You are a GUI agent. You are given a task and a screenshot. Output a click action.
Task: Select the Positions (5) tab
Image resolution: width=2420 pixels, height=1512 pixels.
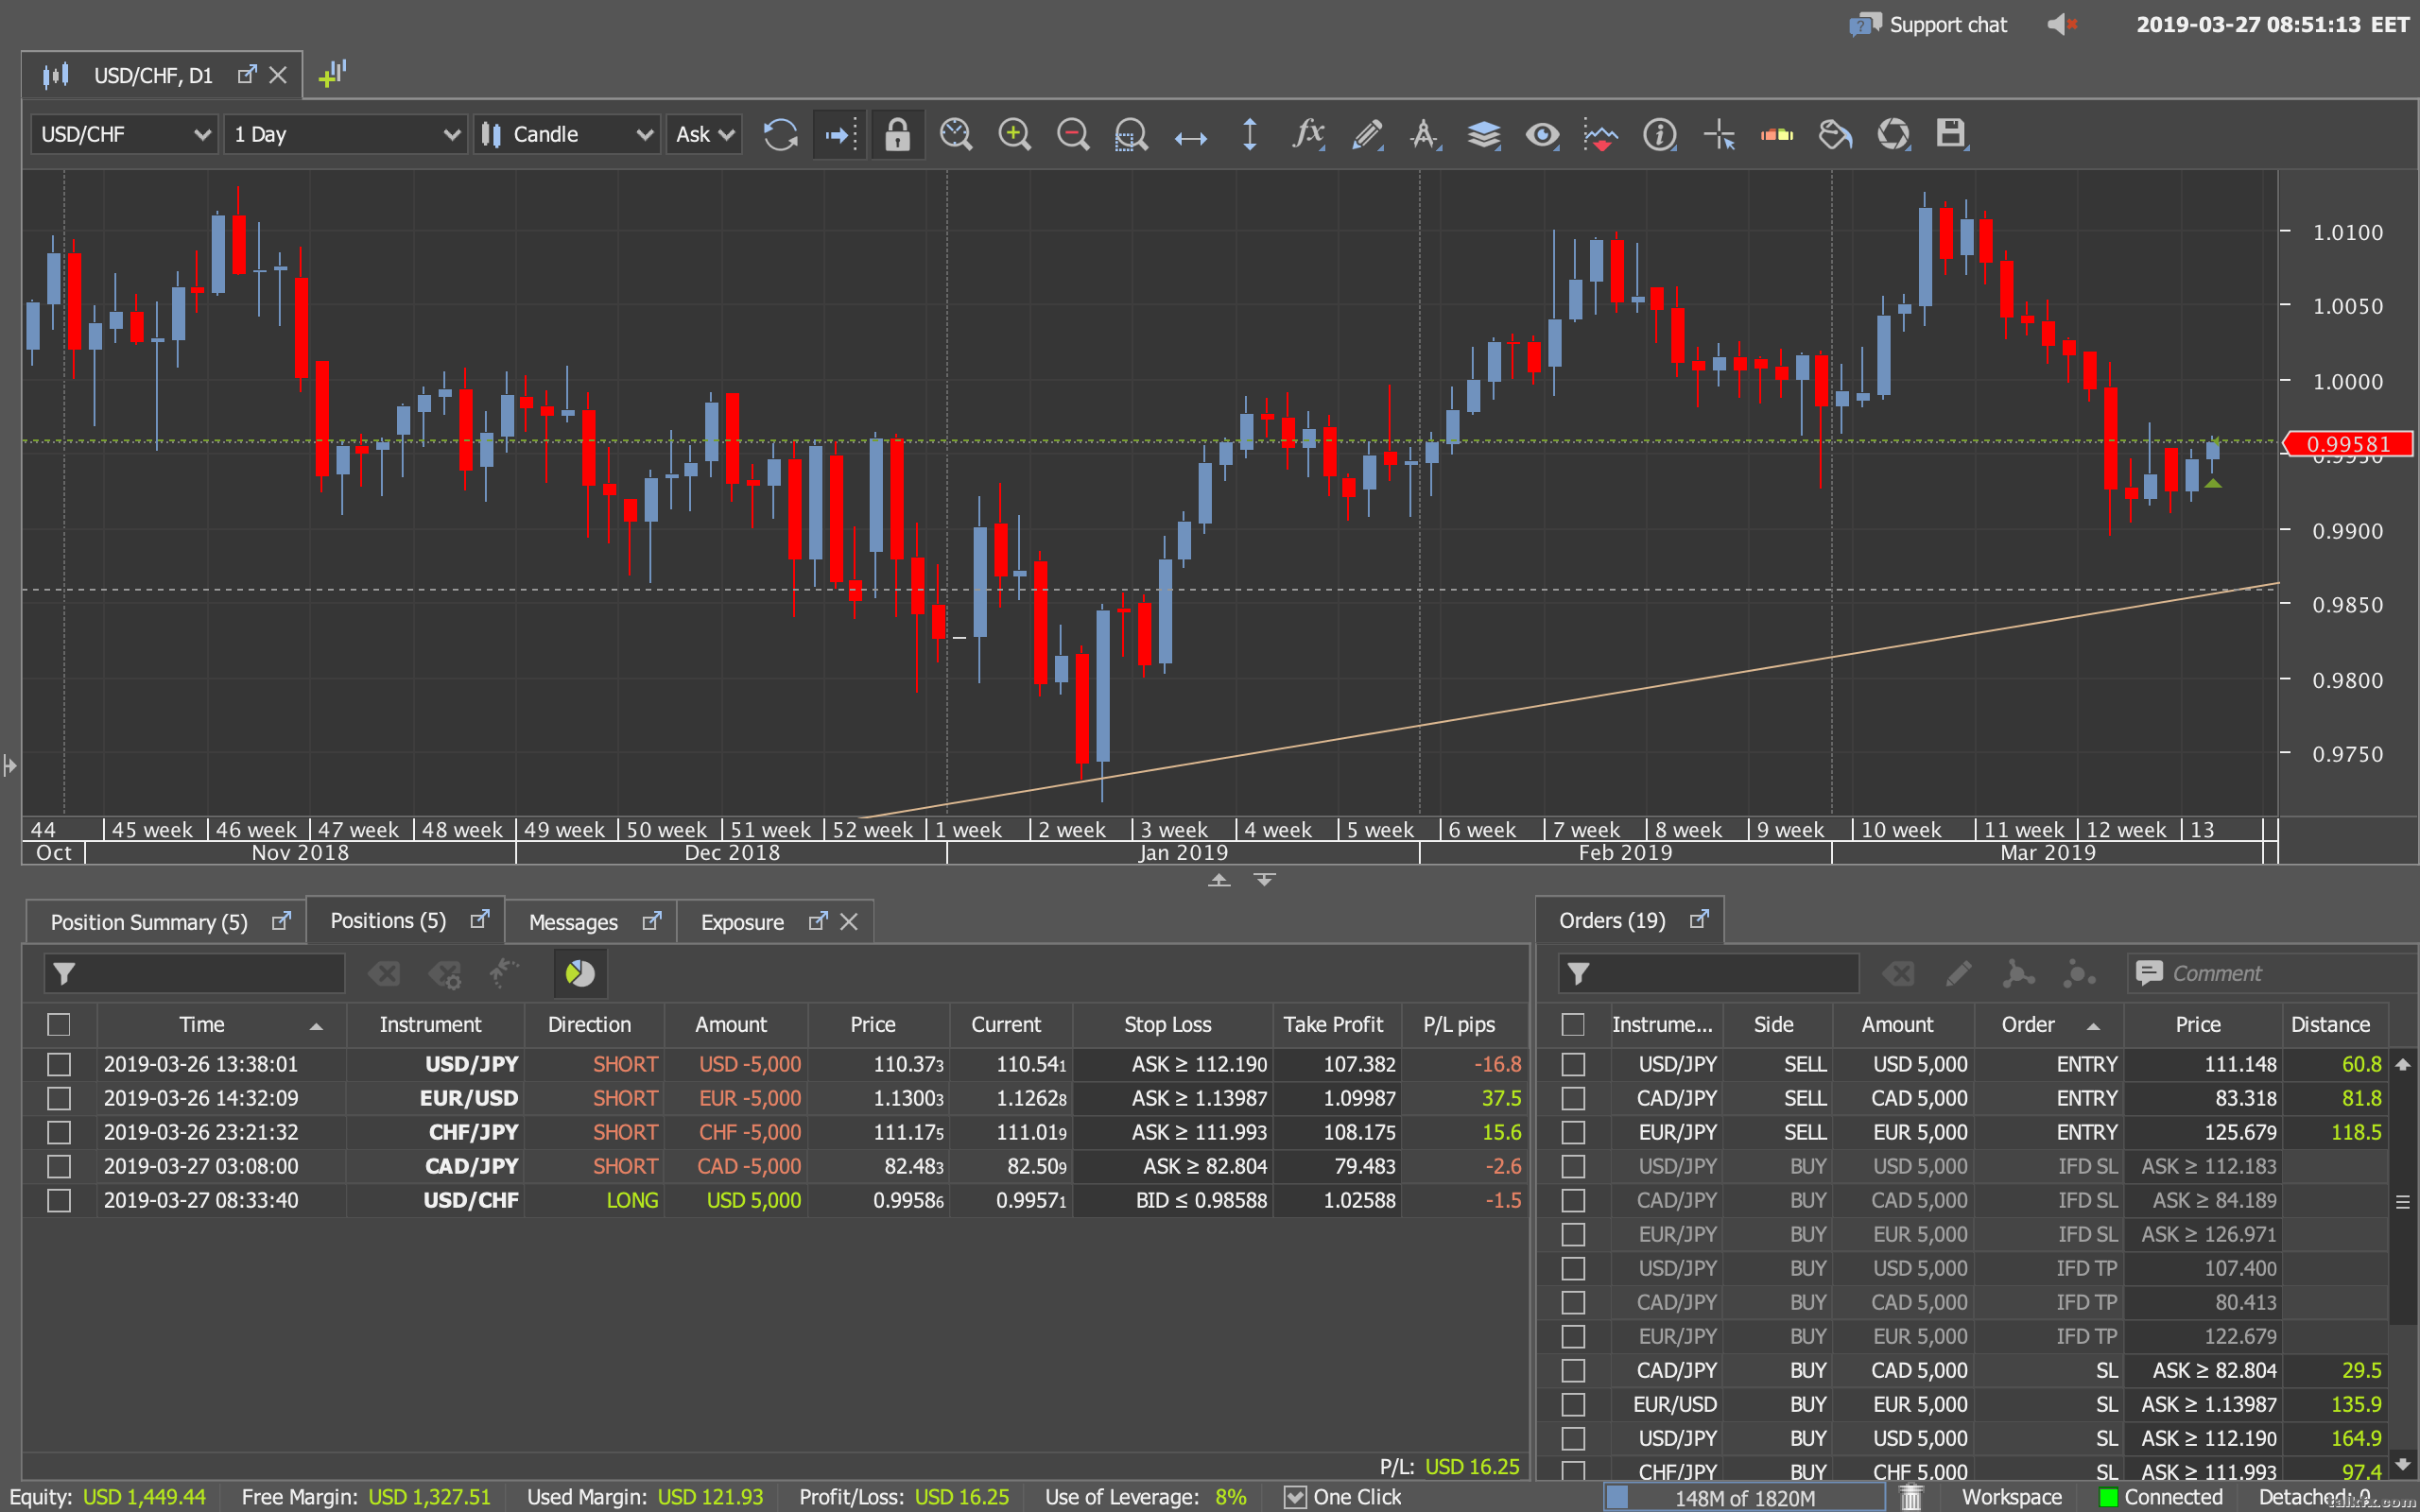tap(388, 921)
